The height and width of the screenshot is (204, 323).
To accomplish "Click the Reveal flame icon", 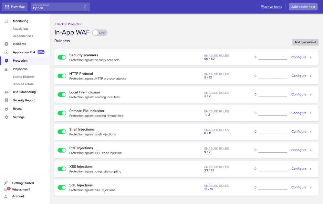I will coord(6,109).
